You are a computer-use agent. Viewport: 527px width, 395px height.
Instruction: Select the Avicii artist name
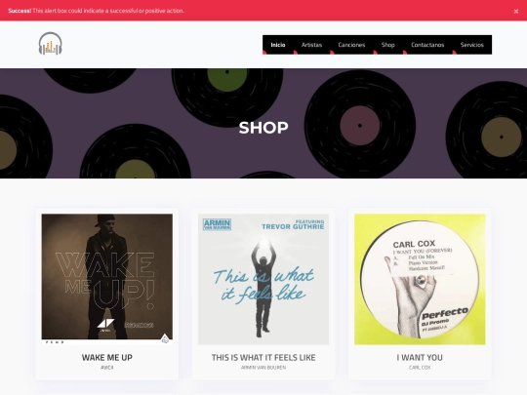pyautogui.click(x=107, y=368)
